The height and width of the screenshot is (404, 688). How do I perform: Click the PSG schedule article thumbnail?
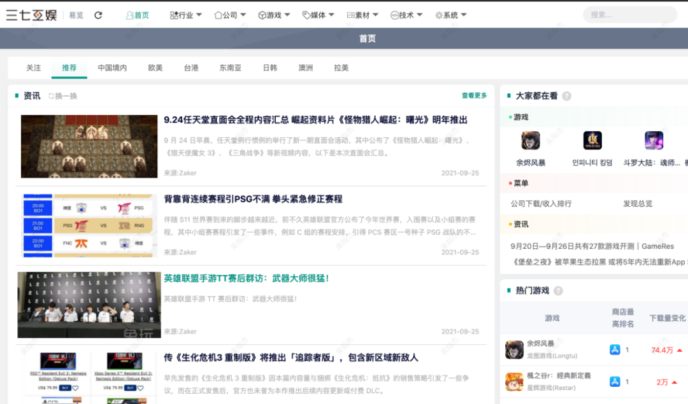pyautogui.click(x=88, y=226)
